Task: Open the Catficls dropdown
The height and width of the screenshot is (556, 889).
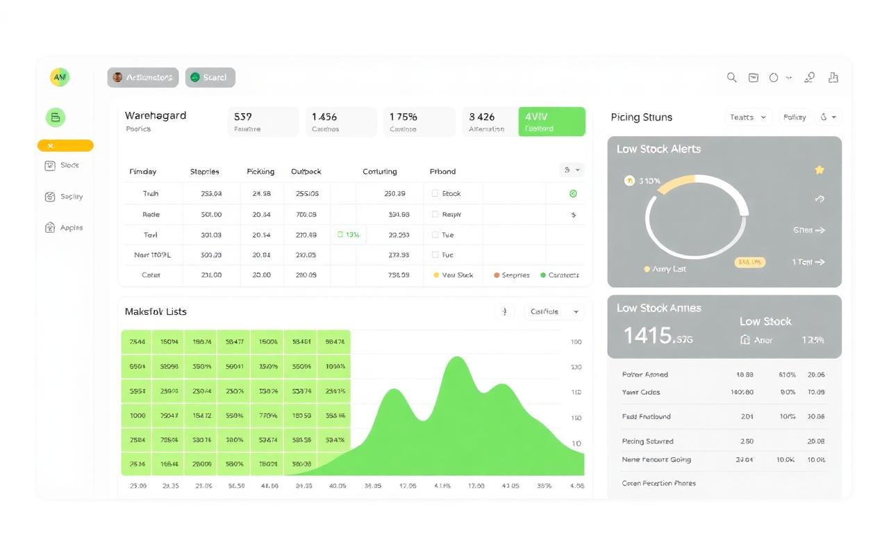Action: tap(554, 311)
